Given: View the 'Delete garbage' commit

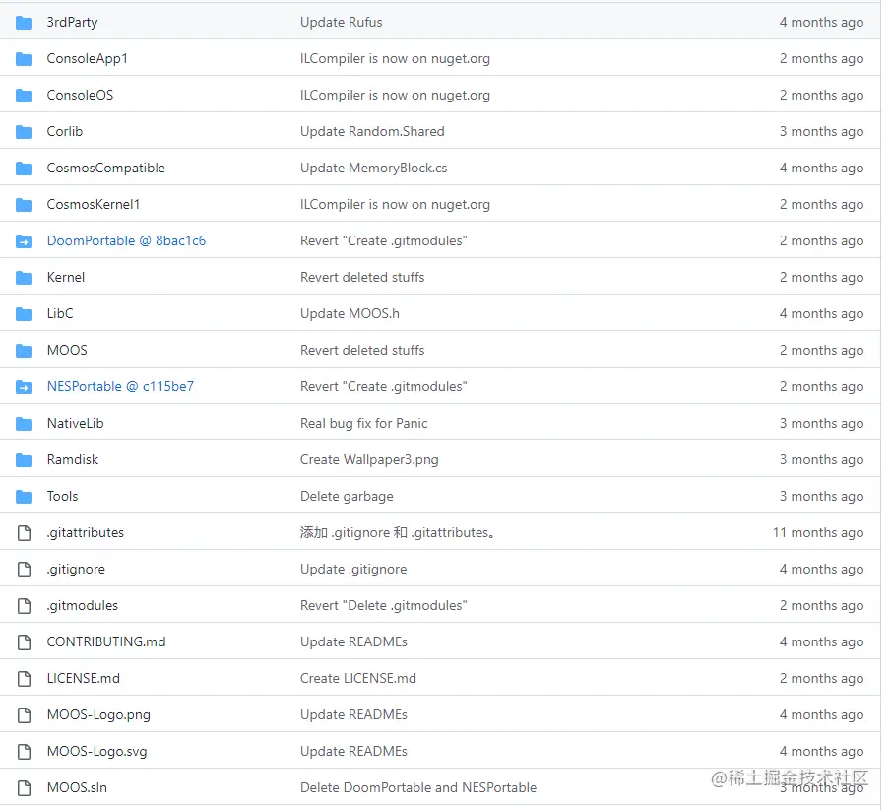Looking at the screenshot, I should [347, 496].
